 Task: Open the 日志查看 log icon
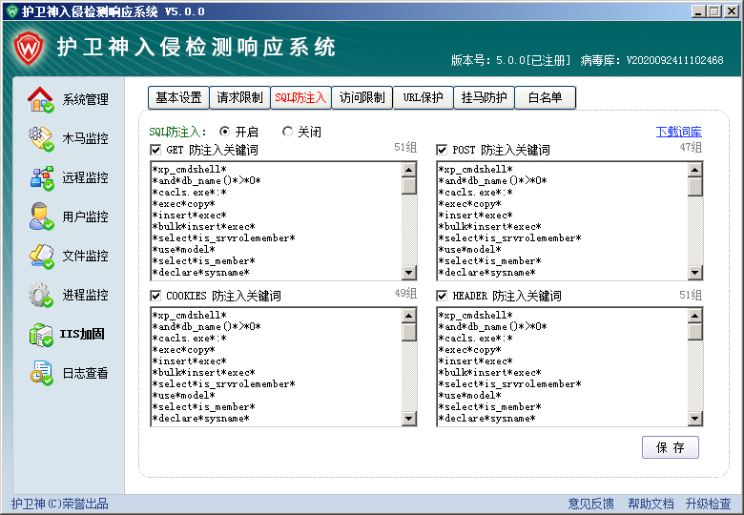coord(41,373)
